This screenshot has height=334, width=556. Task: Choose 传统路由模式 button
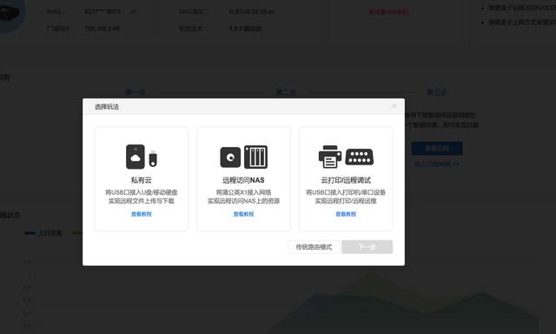pos(314,247)
